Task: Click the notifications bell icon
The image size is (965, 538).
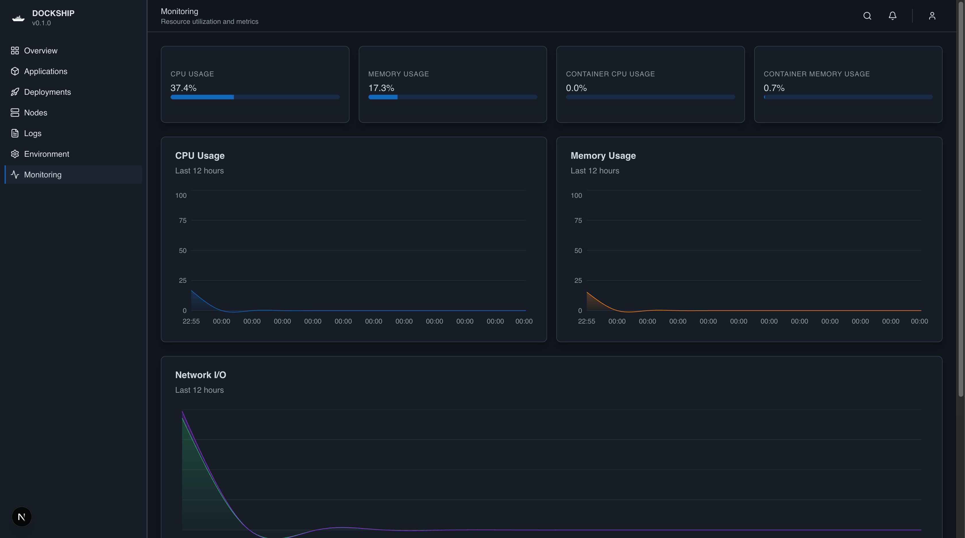Action: (x=892, y=16)
